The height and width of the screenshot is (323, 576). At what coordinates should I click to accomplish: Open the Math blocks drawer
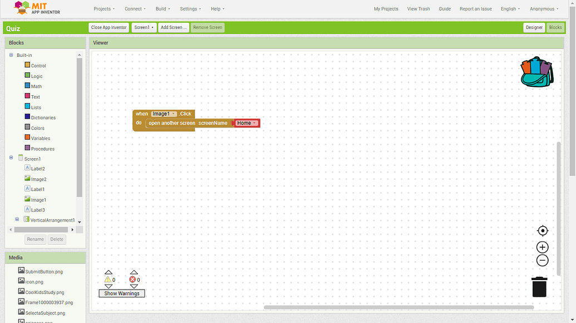36,86
